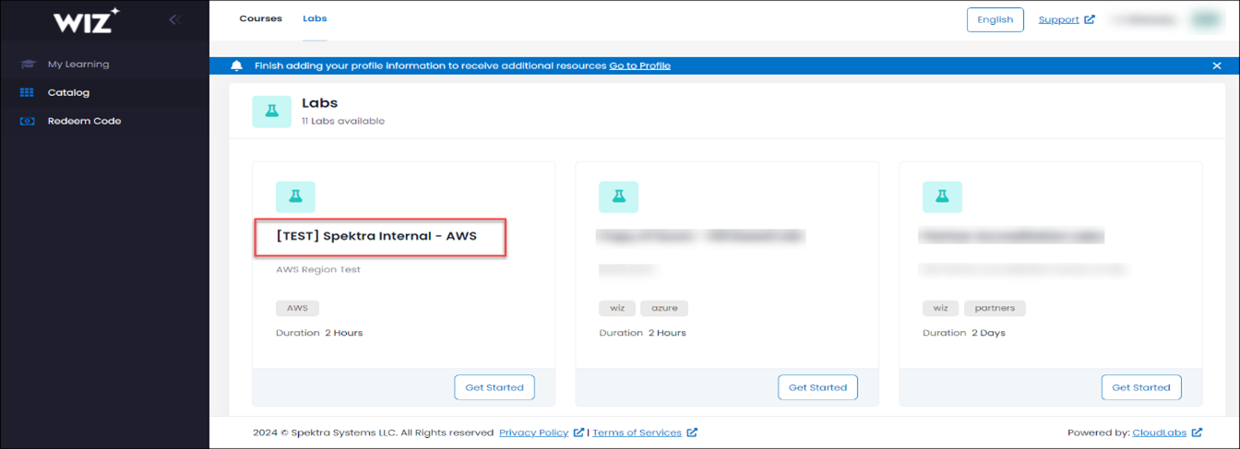1240x449 pixels.
Task: Click the Support external link icon
Action: coord(1090,19)
